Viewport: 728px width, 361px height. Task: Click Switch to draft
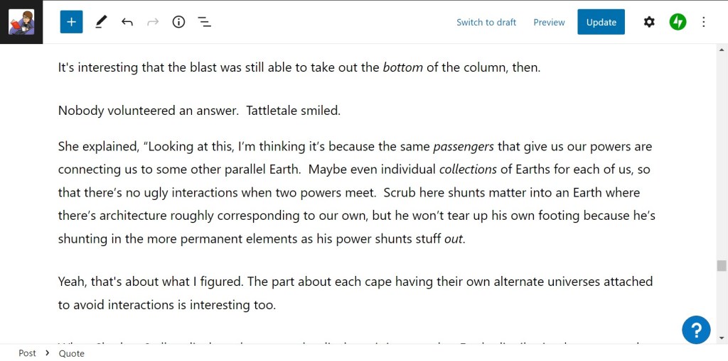[486, 22]
